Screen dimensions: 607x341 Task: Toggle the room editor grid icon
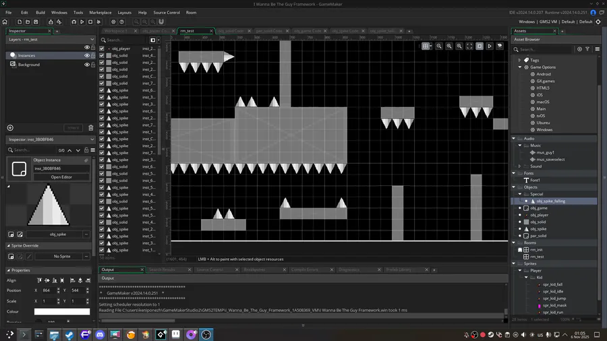(426, 46)
